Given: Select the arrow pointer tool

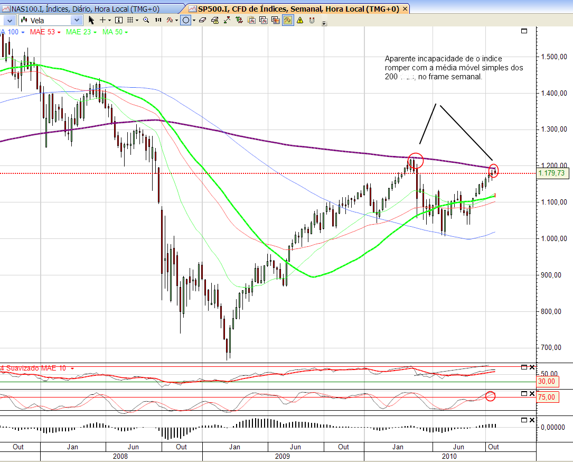Looking at the screenshot, I should click(x=91, y=20).
